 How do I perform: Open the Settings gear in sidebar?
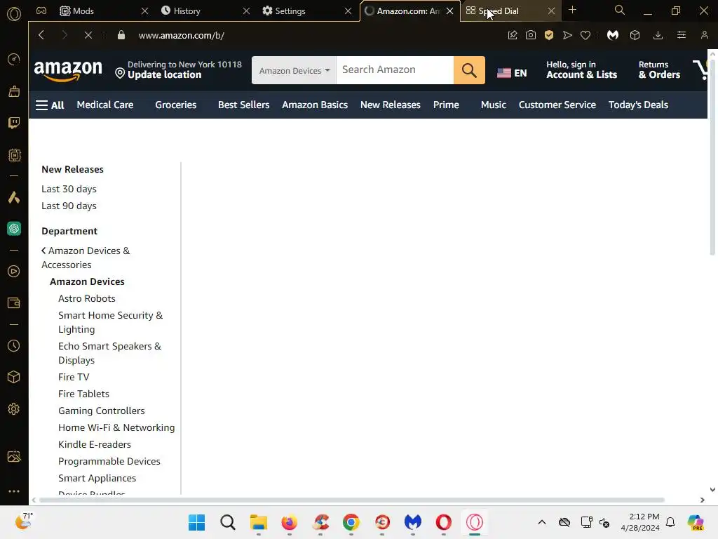(14, 409)
